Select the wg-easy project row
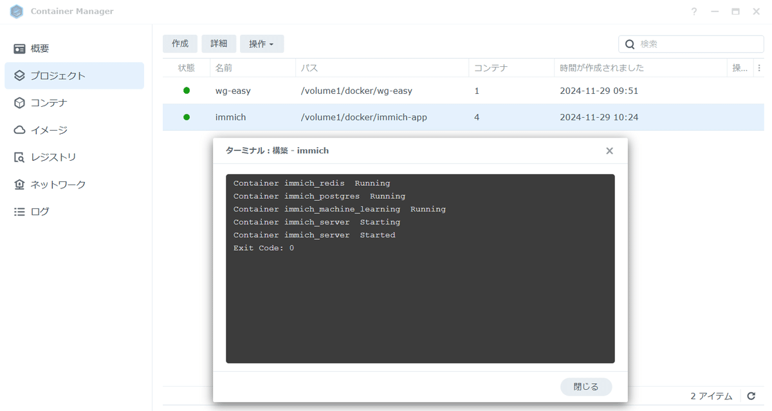772x411 pixels. click(x=463, y=91)
